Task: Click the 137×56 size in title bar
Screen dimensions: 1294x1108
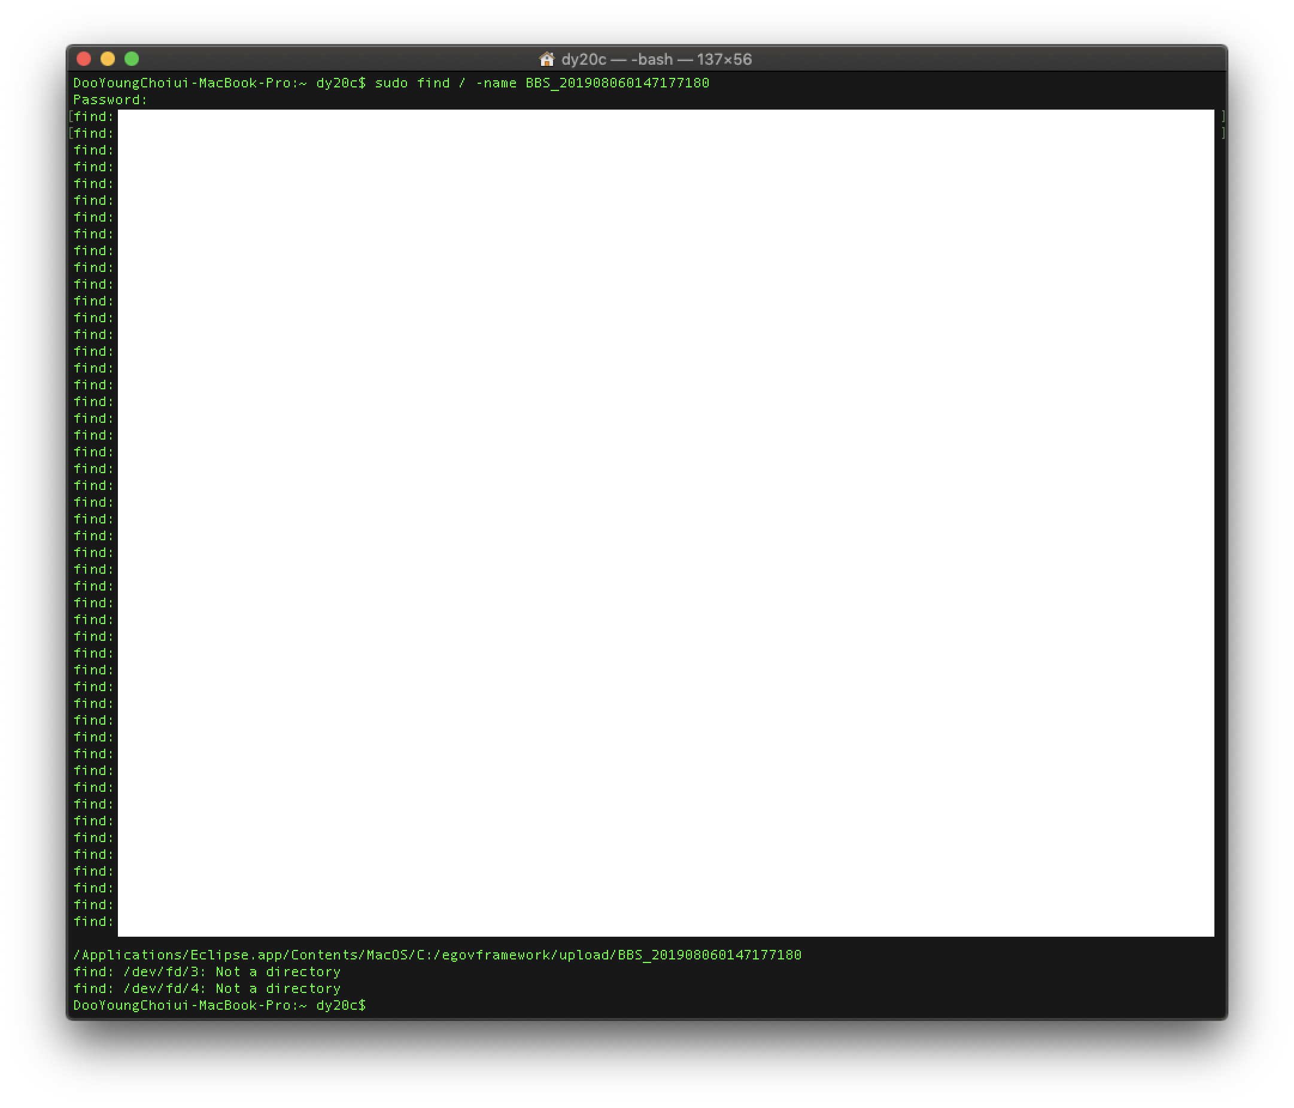Action: point(724,59)
